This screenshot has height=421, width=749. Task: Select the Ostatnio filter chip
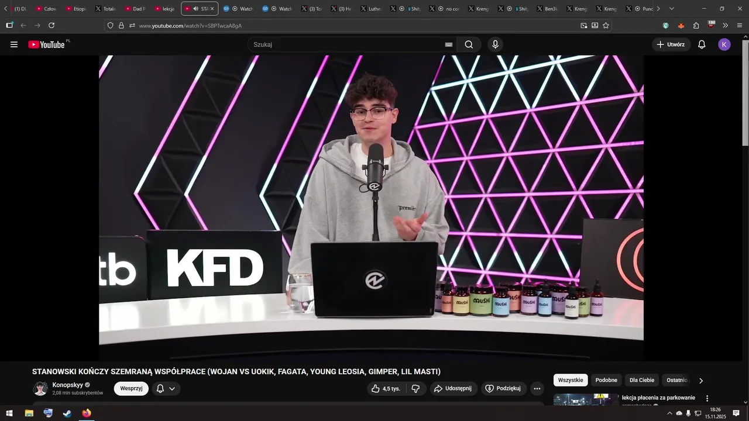click(x=677, y=380)
